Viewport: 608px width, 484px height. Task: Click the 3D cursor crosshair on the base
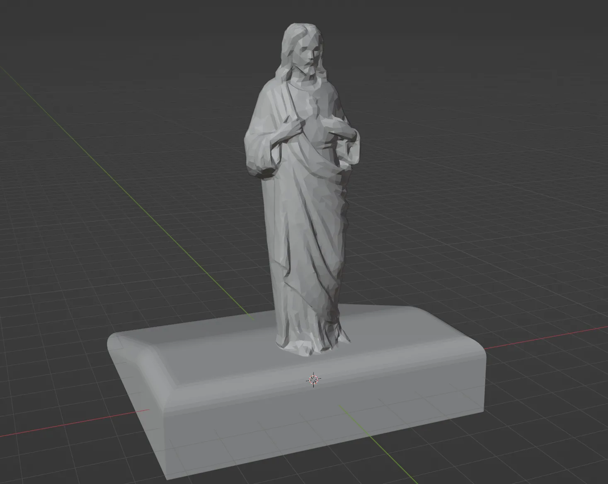point(313,379)
